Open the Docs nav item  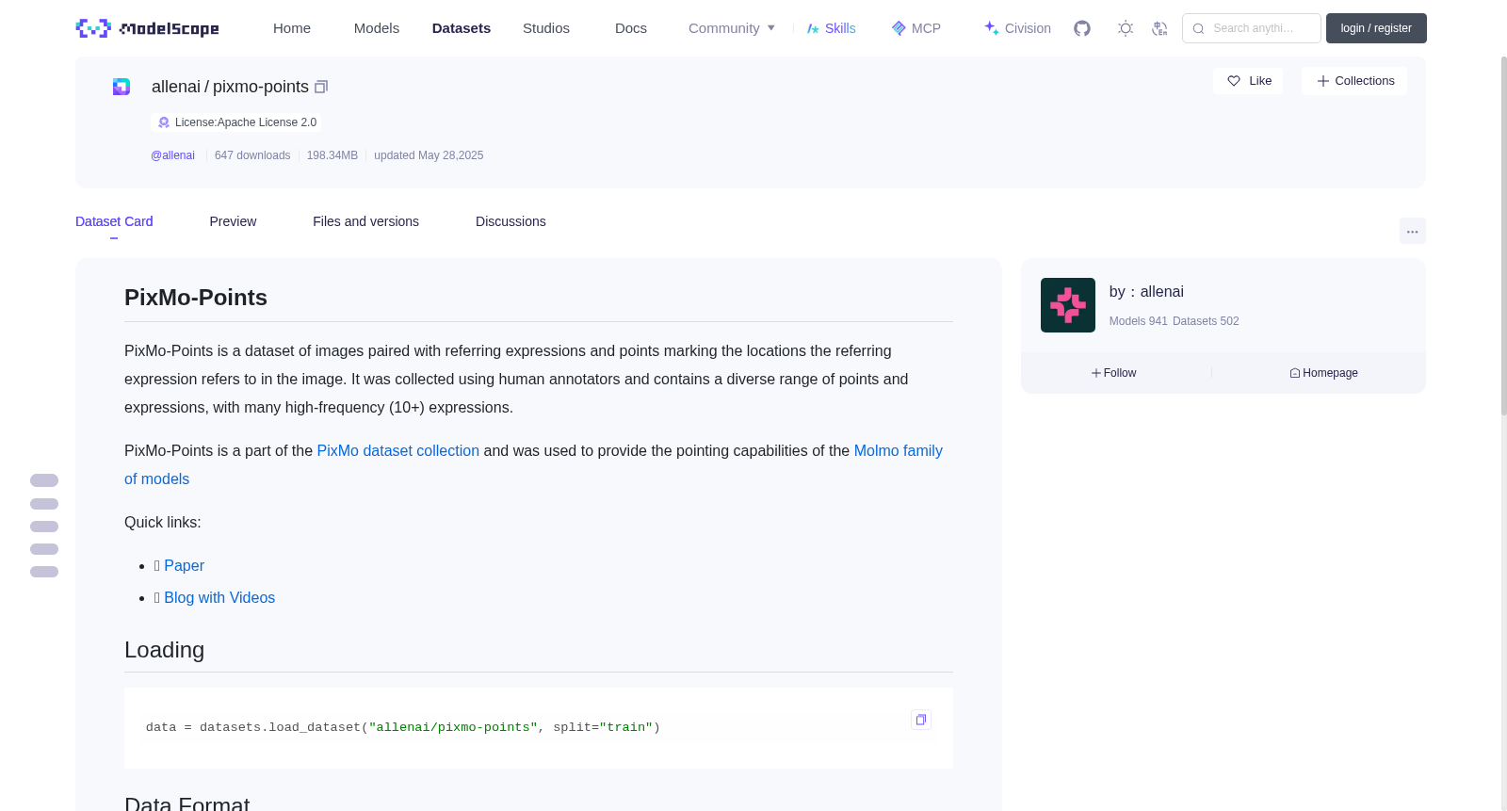631,28
